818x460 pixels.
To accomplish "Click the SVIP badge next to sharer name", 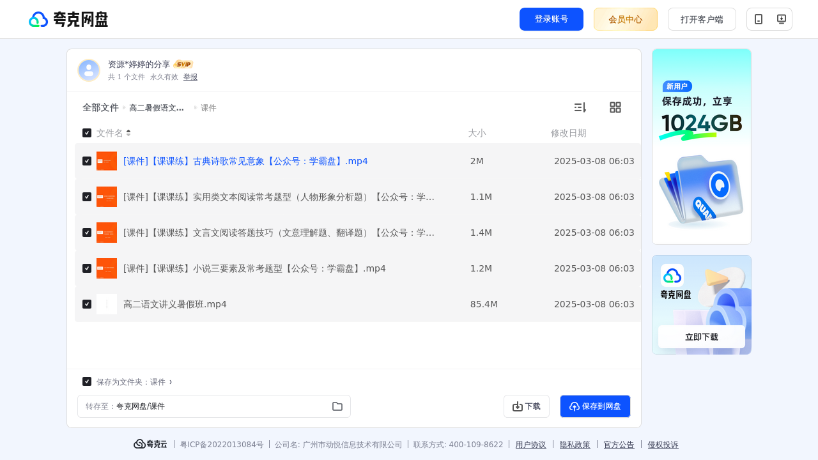I will point(183,64).
